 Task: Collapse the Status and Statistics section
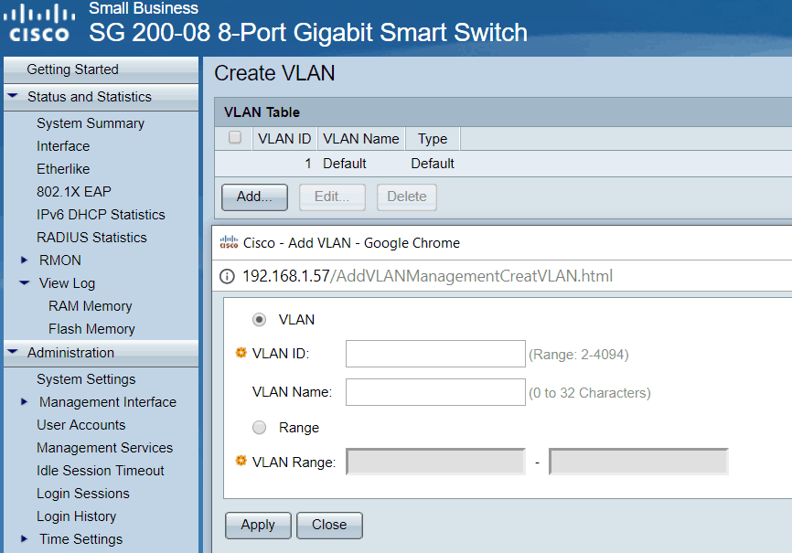pos(13,97)
